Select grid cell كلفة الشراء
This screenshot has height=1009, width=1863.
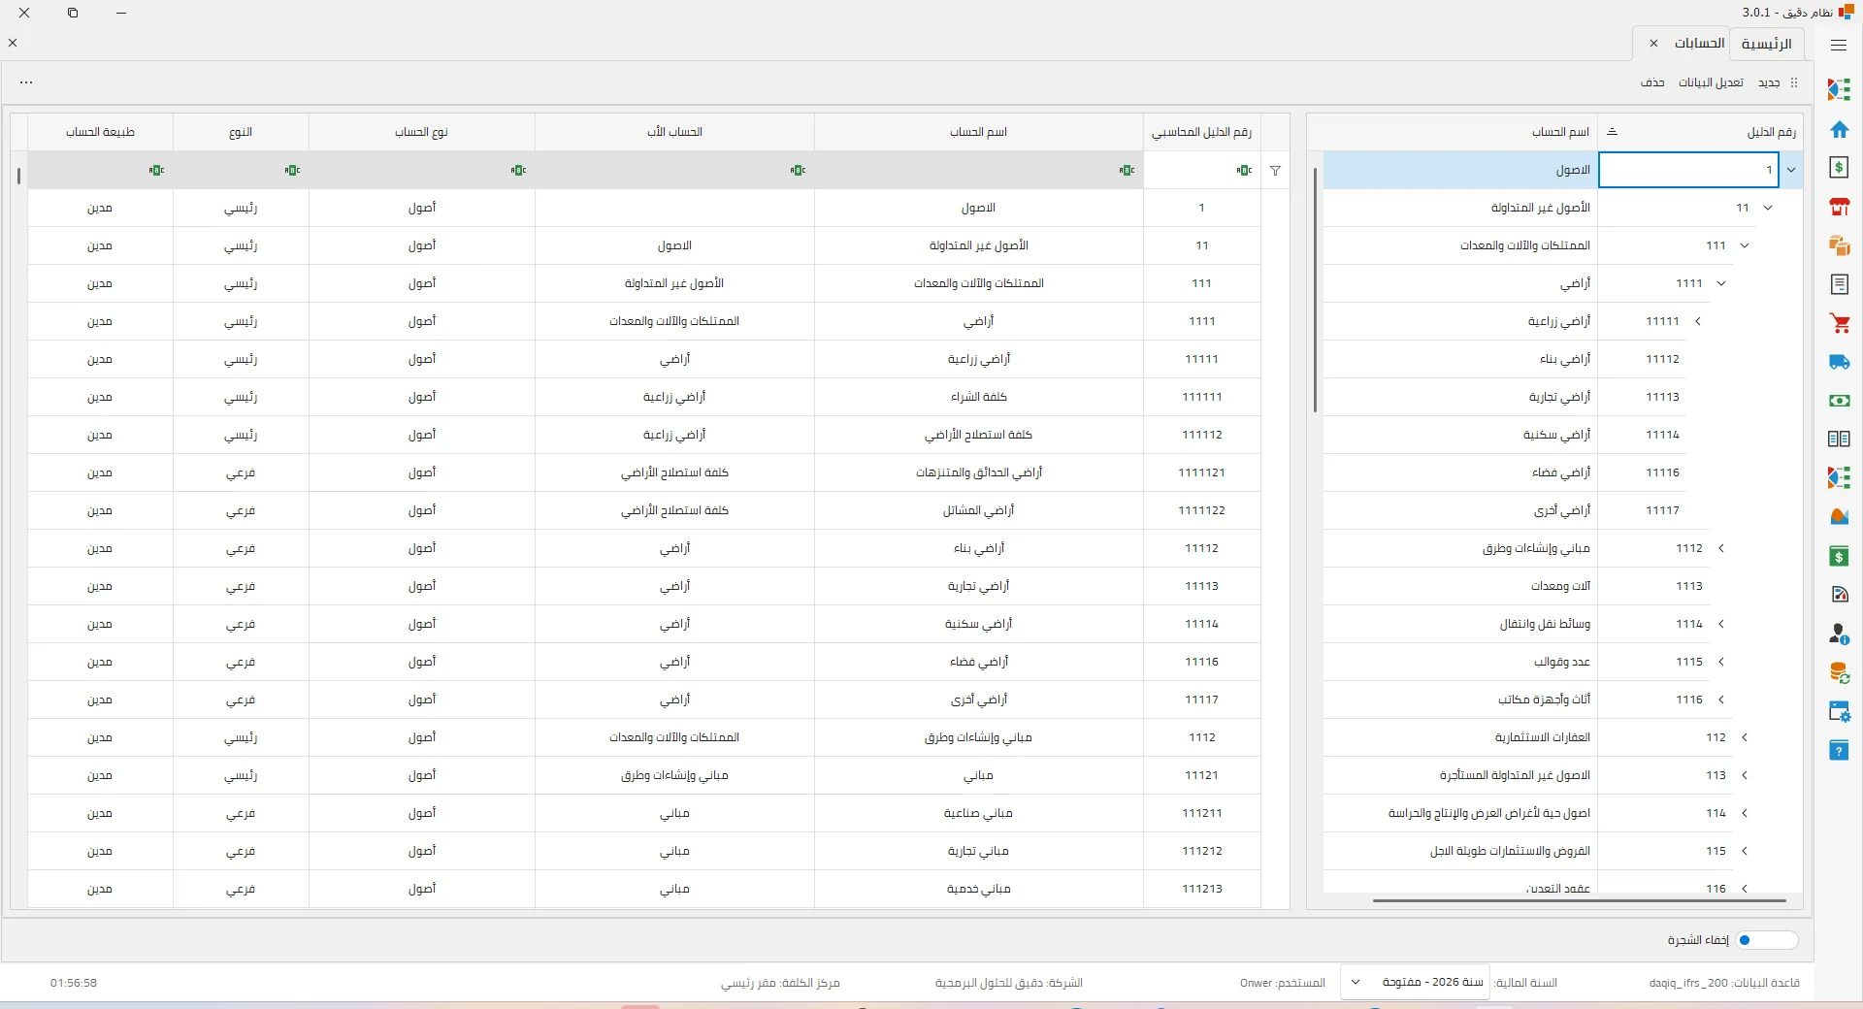(x=978, y=397)
